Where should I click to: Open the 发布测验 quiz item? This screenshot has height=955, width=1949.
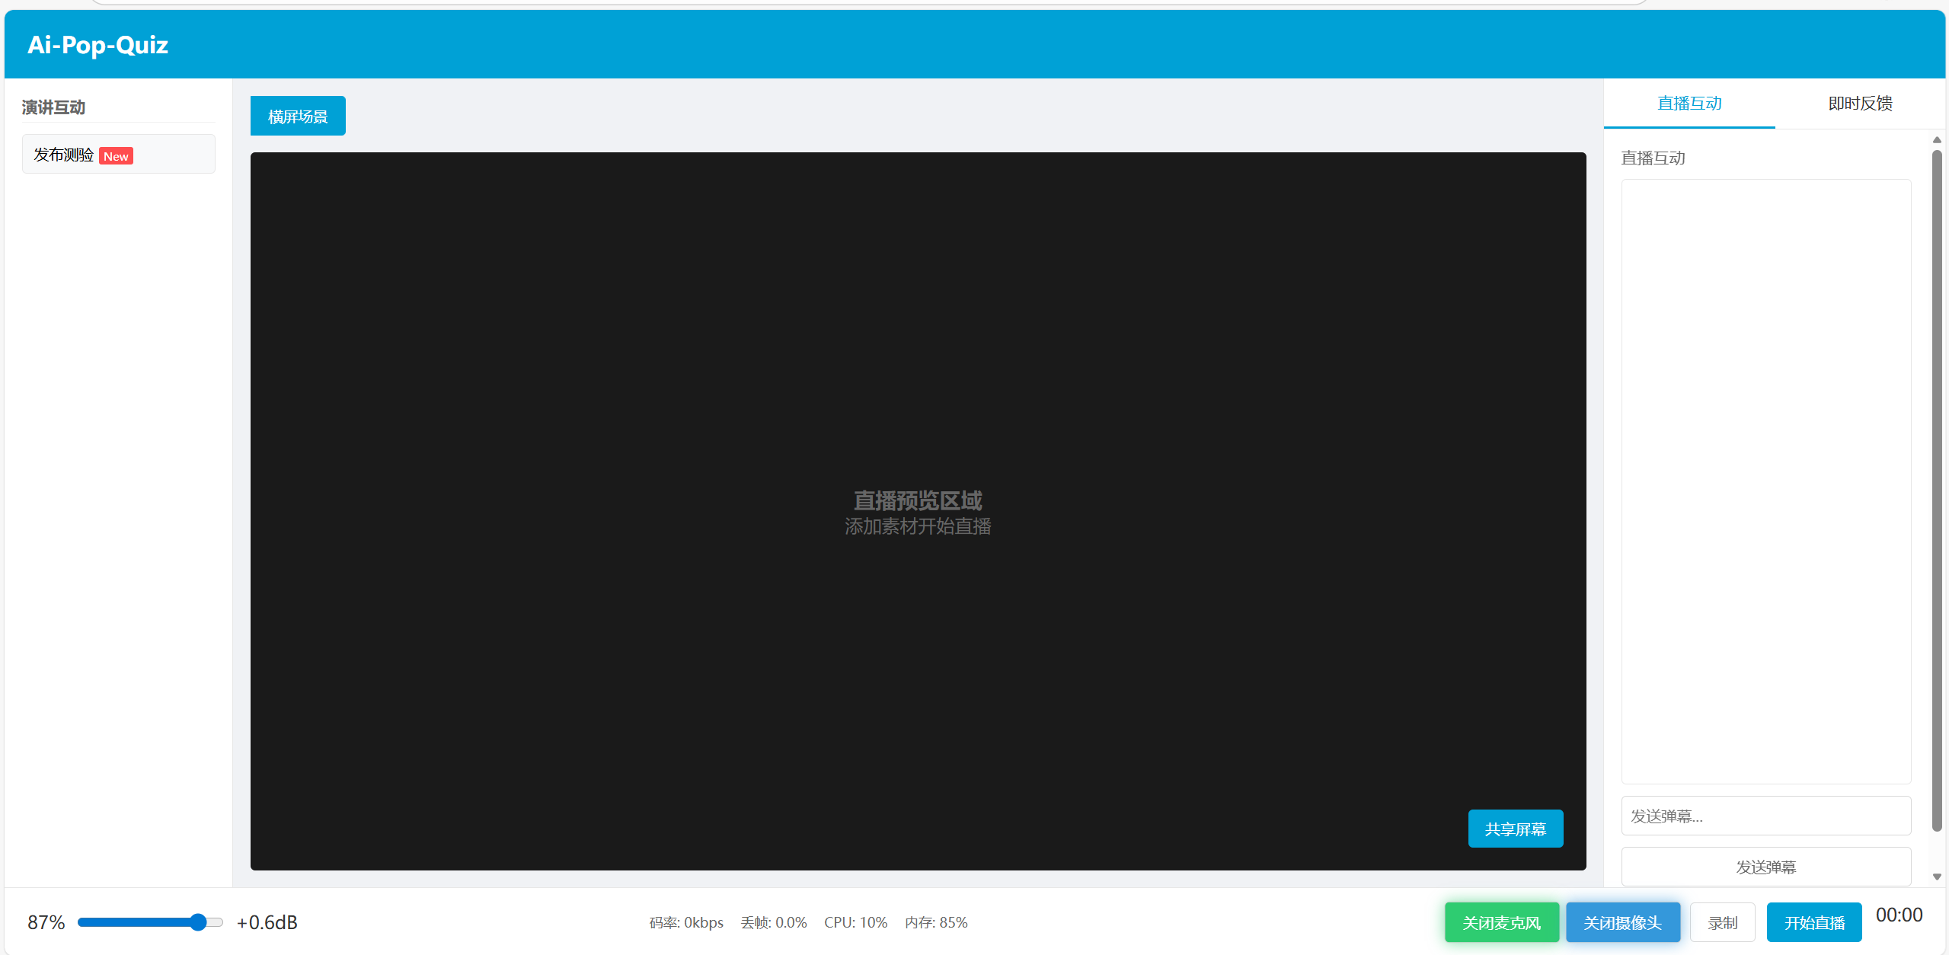(x=64, y=155)
